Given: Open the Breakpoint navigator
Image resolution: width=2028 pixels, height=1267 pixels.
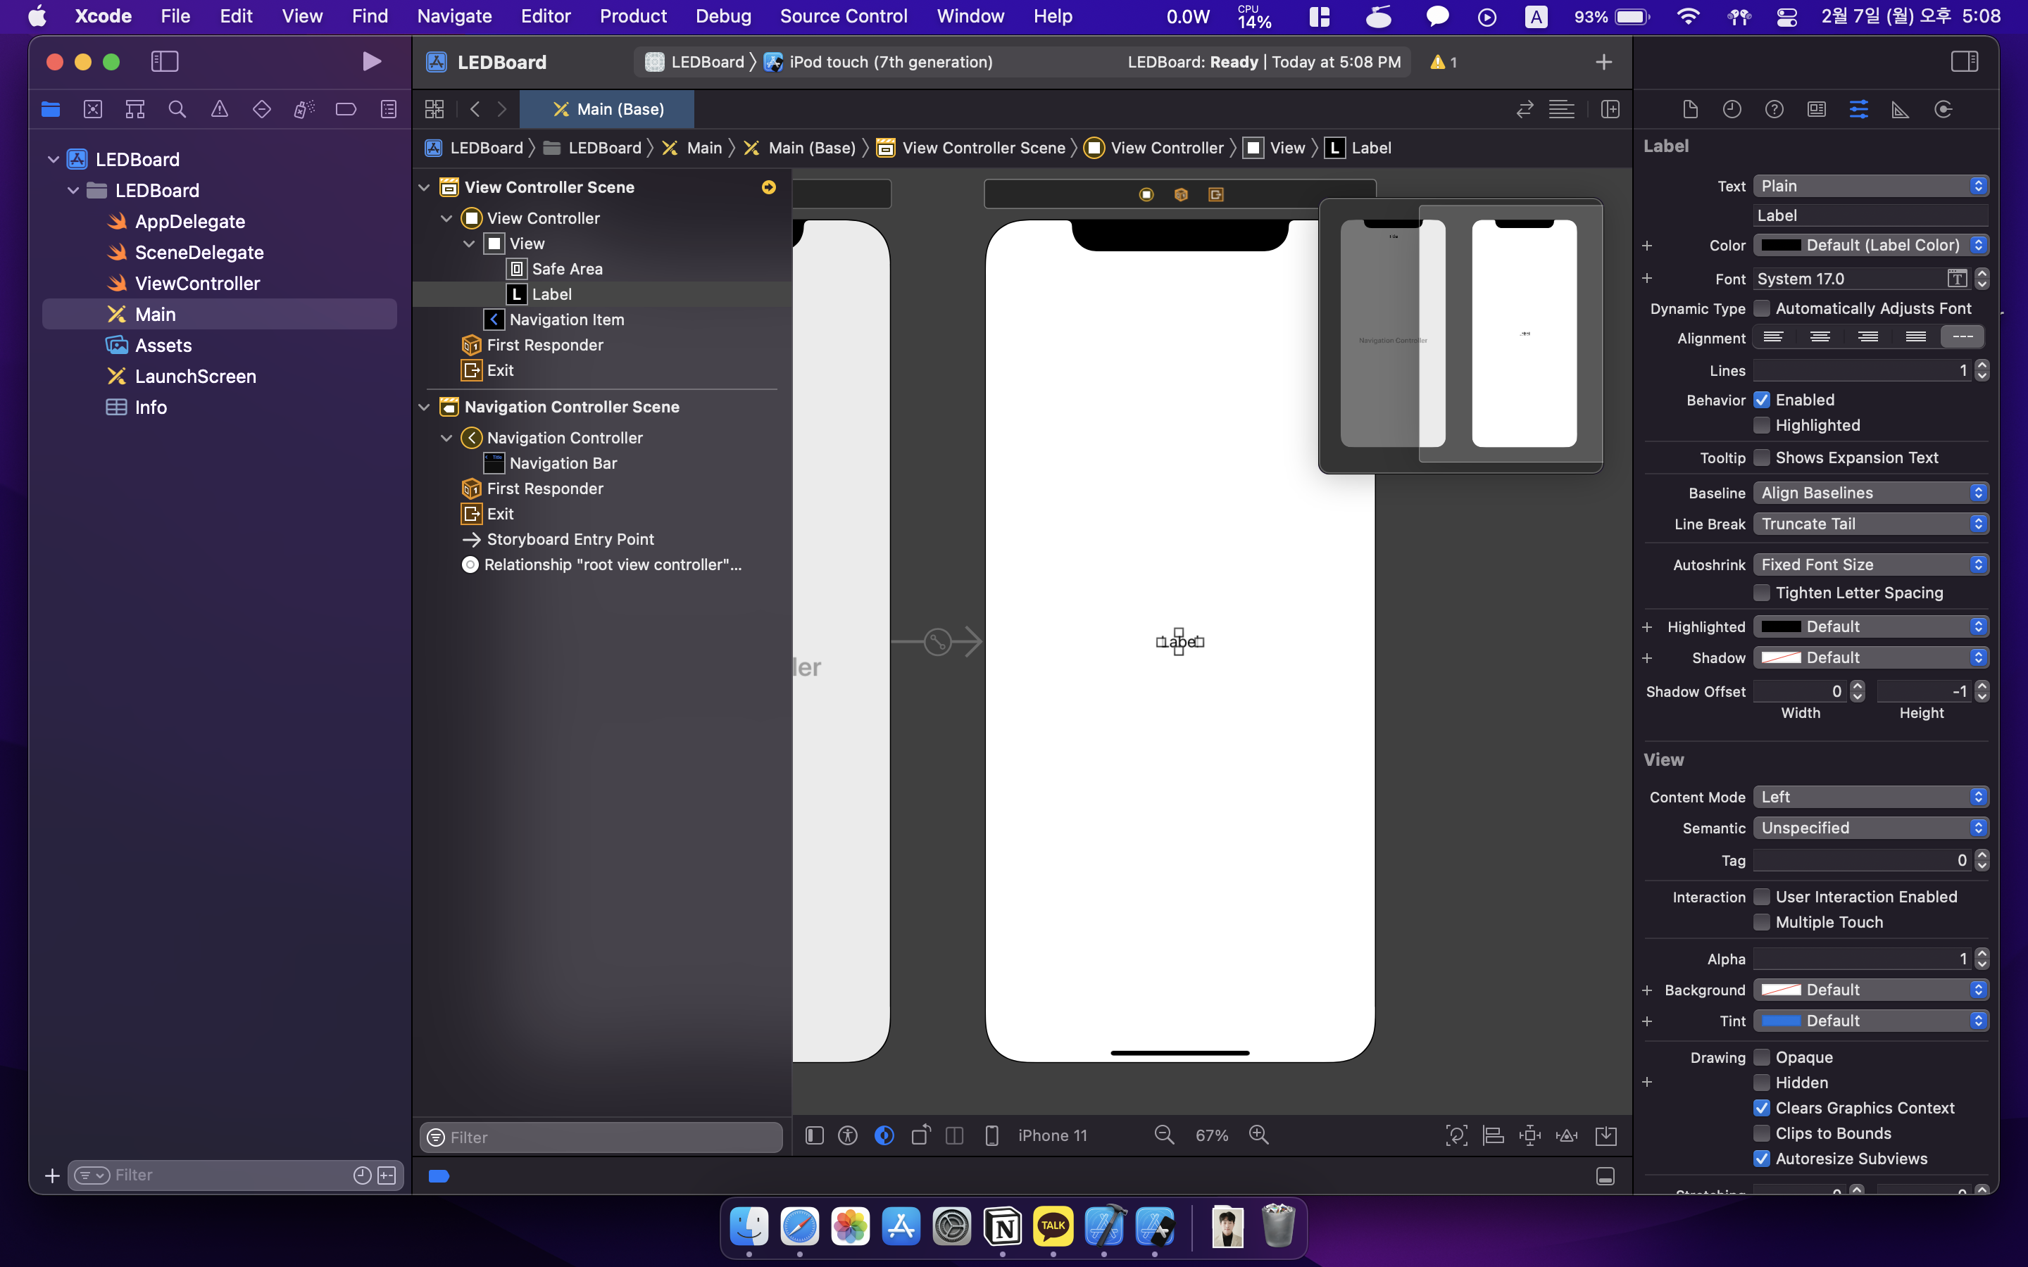Looking at the screenshot, I should coord(346,109).
